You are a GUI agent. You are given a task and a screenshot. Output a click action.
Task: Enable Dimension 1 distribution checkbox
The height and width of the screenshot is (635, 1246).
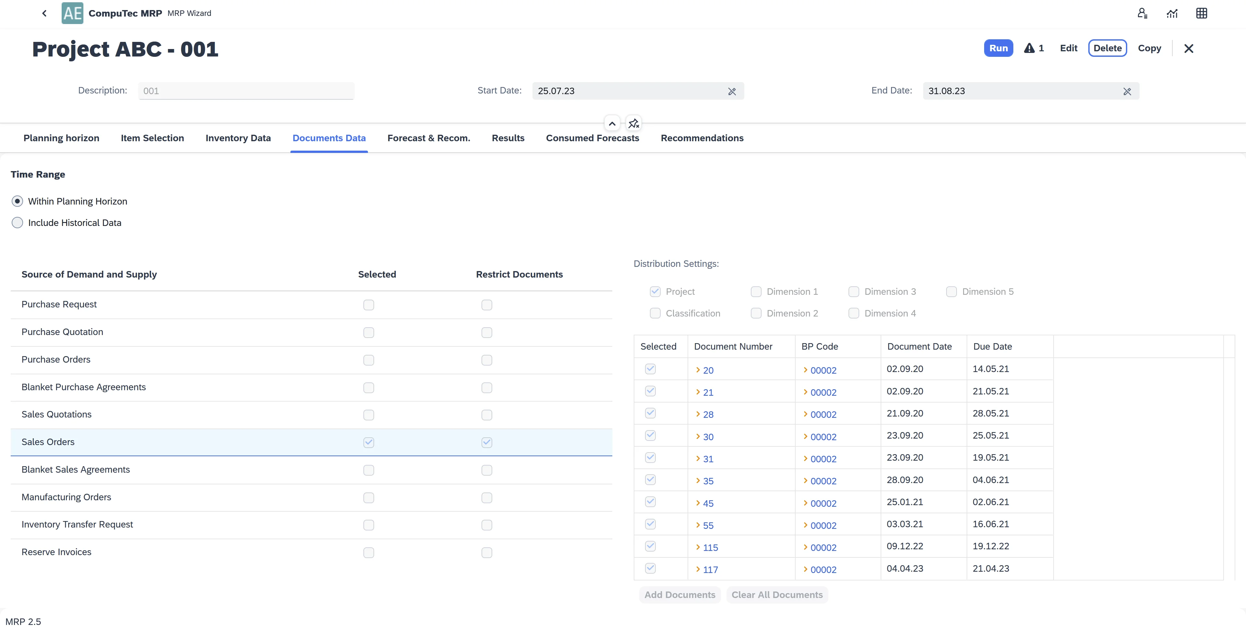pos(756,292)
